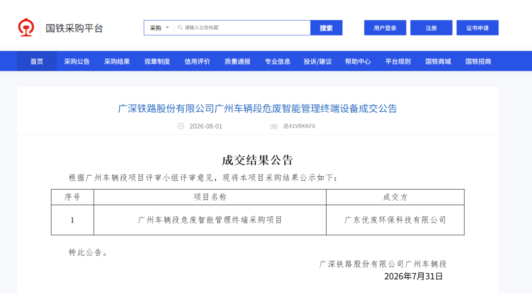532x293 pixels.
Task: Go to the 首页 nav tab
Action: click(36, 62)
